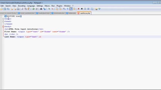Collapse the <html> fold marker
This screenshot has height=90, width=161.
(3, 19)
